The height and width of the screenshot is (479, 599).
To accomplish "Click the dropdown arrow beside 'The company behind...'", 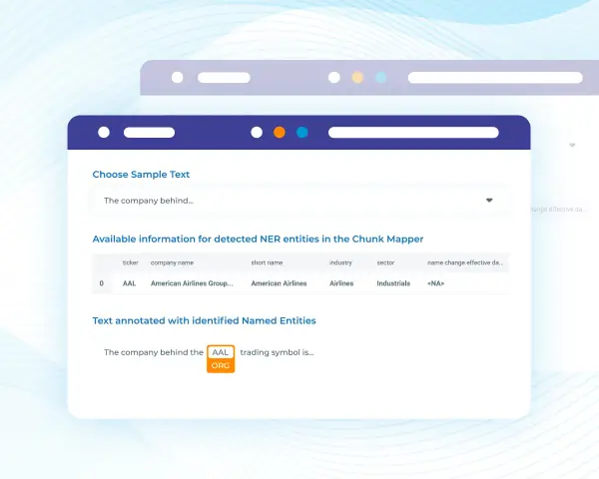I will [x=489, y=201].
